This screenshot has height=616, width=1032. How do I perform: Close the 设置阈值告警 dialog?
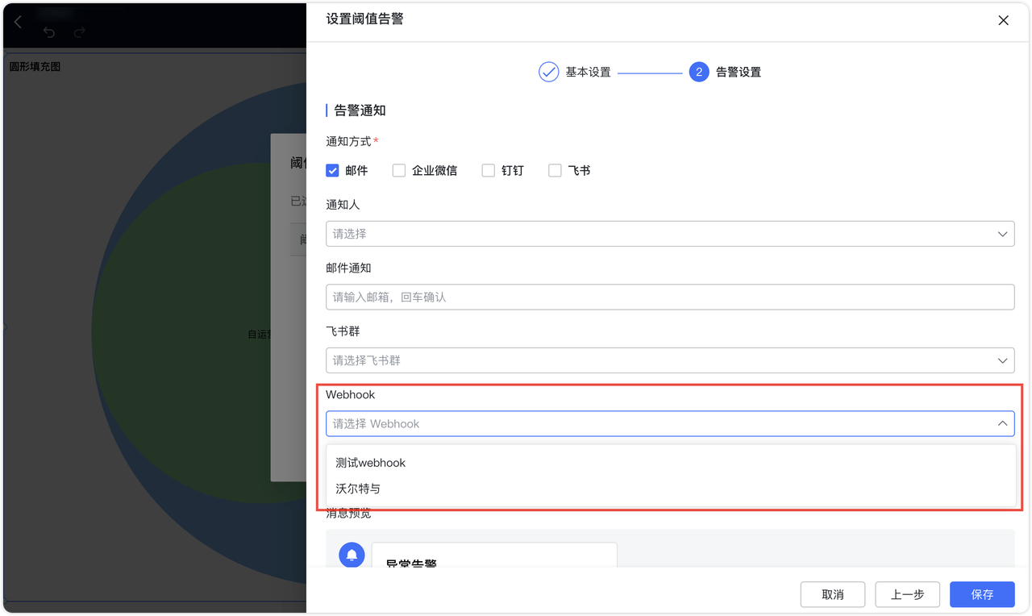point(1003,20)
